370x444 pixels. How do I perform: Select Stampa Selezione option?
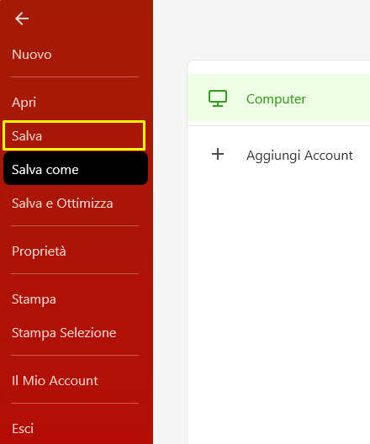point(64,333)
